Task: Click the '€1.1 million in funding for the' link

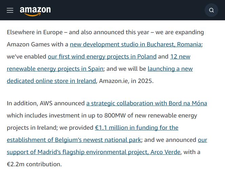Action: pyautogui.click(x=137, y=128)
